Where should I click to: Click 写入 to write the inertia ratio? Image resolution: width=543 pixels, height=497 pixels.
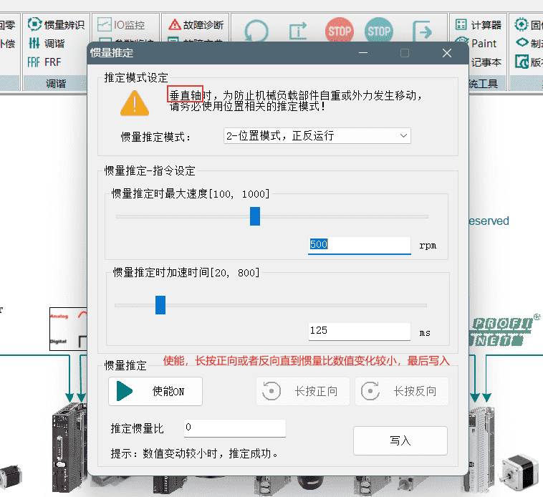400,440
